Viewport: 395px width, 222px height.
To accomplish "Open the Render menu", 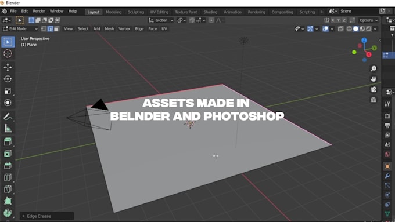I will tap(39, 12).
